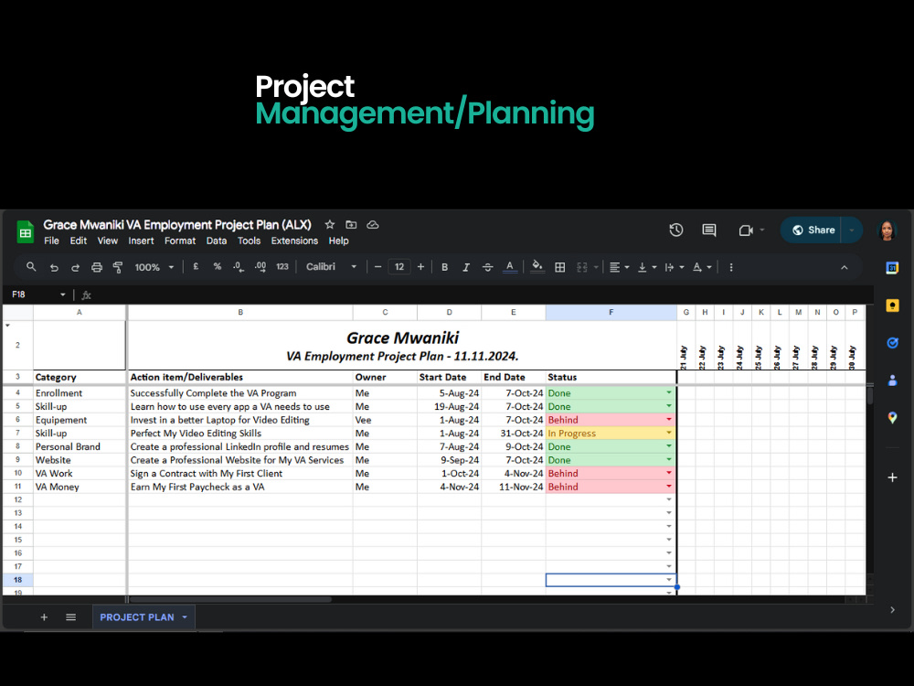Select the paint format tool
Viewport: 914px width, 686px height.
click(118, 267)
